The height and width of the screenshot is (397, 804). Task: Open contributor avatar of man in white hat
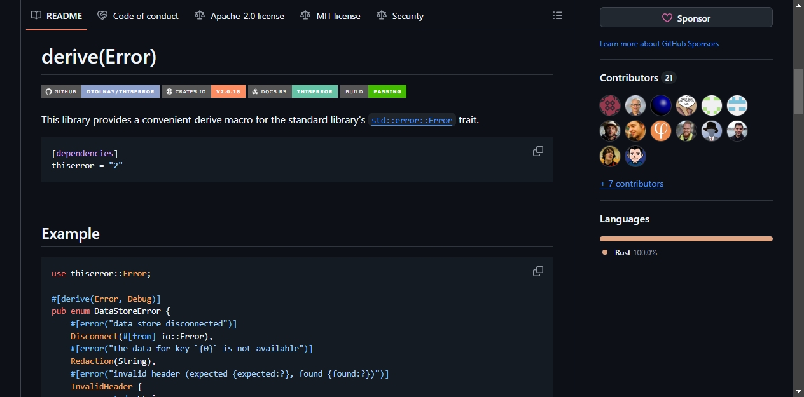610,131
